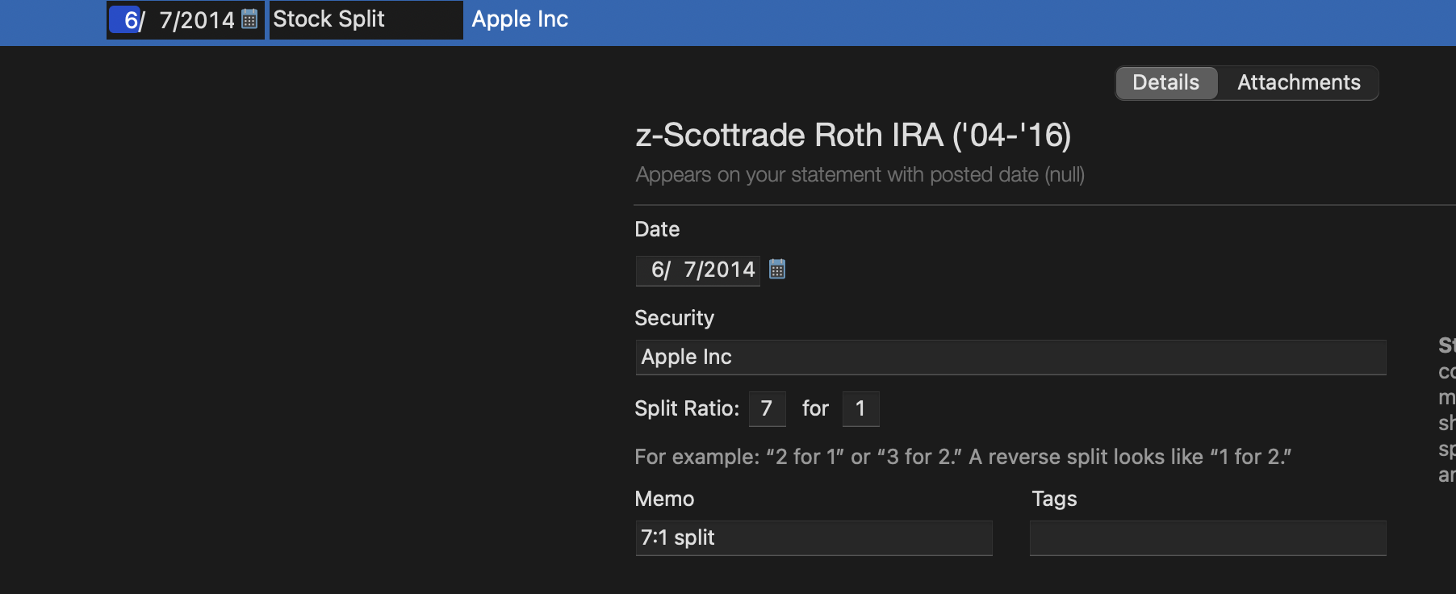Click the Stock Split transaction type field
Viewport: 1456px width, 594px height.
(x=365, y=19)
